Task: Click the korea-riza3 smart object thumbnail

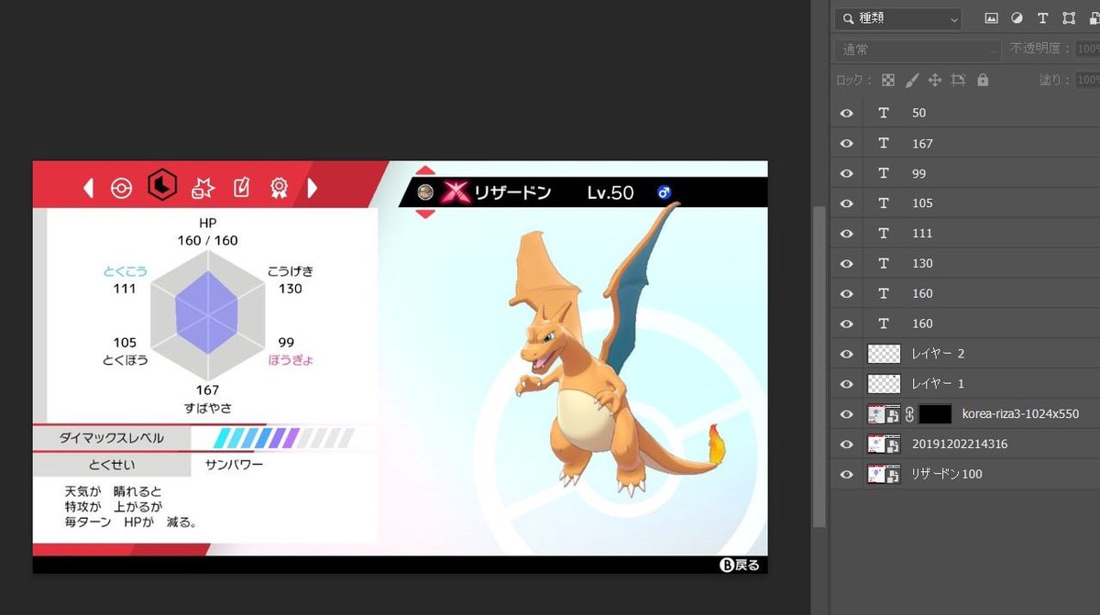Action: [x=884, y=413]
